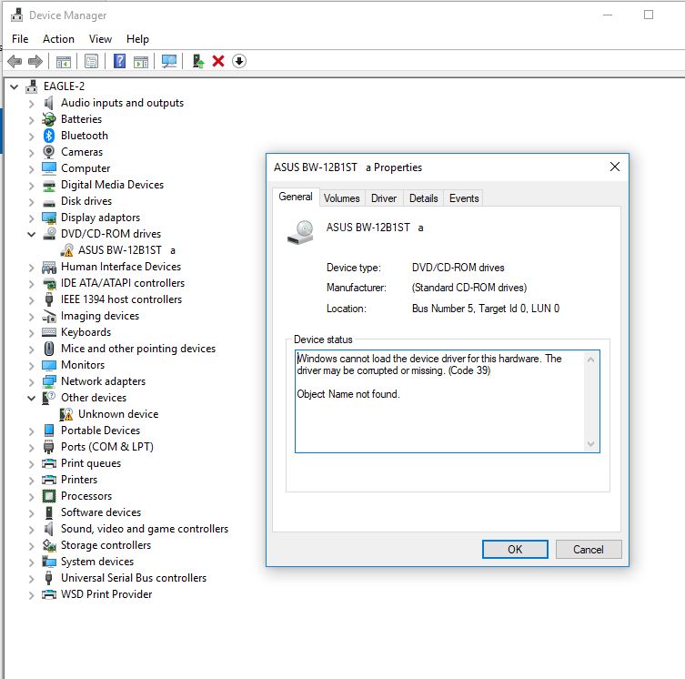This screenshot has height=679, width=685.
Task: Click the Storage controllers icon
Action: point(49,545)
